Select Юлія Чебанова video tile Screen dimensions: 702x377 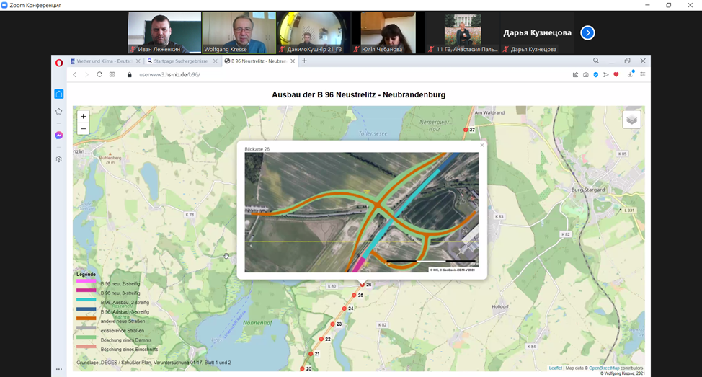[388, 33]
